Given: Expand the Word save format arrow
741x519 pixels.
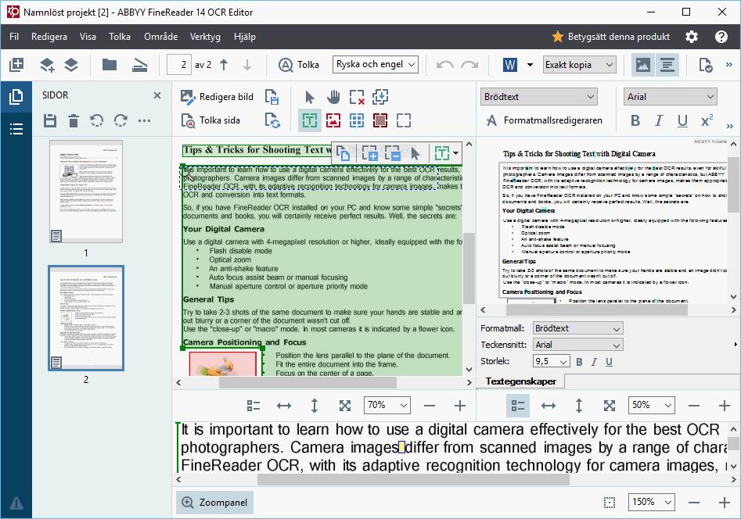Looking at the screenshot, I should tap(530, 65).
